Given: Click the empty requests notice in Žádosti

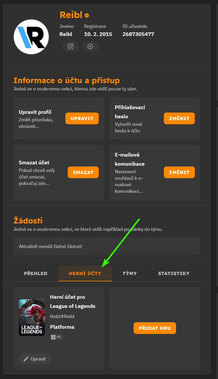Looking at the screenshot, I should [x=107, y=246].
